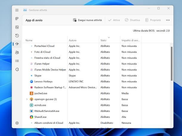Click the Disabilitato status cell
The width and height of the screenshot is (182, 136).
[x=107, y=123]
